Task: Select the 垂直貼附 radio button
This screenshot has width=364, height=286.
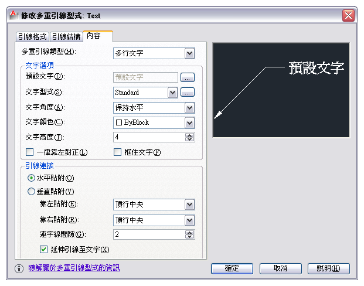Action: pos(31,192)
